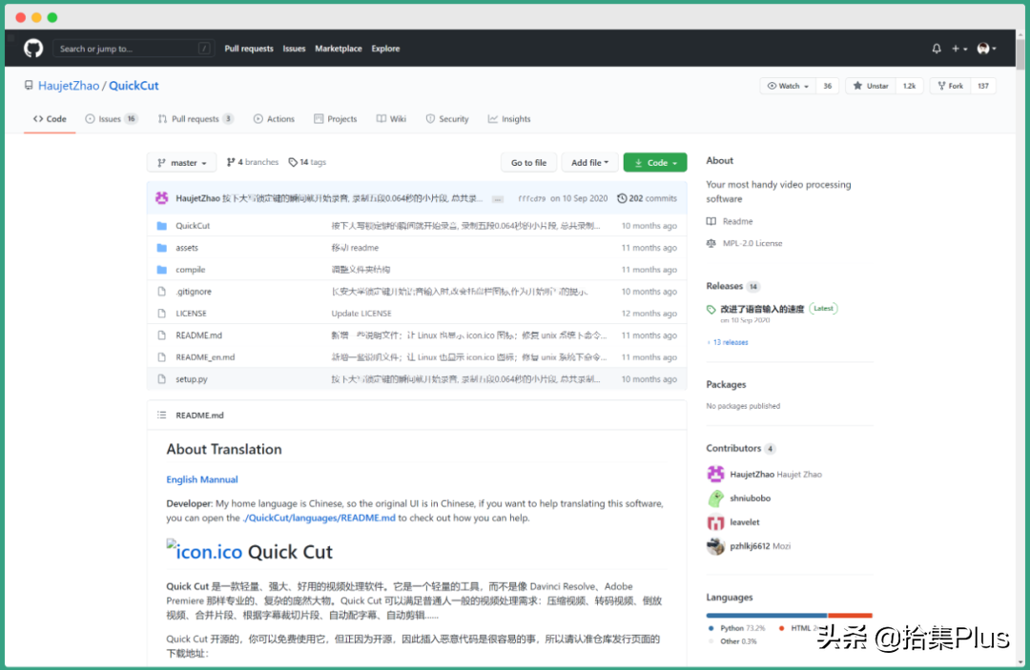This screenshot has width=1030, height=670.
Task: Open the setup.py file
Action: tap(192, 379)
